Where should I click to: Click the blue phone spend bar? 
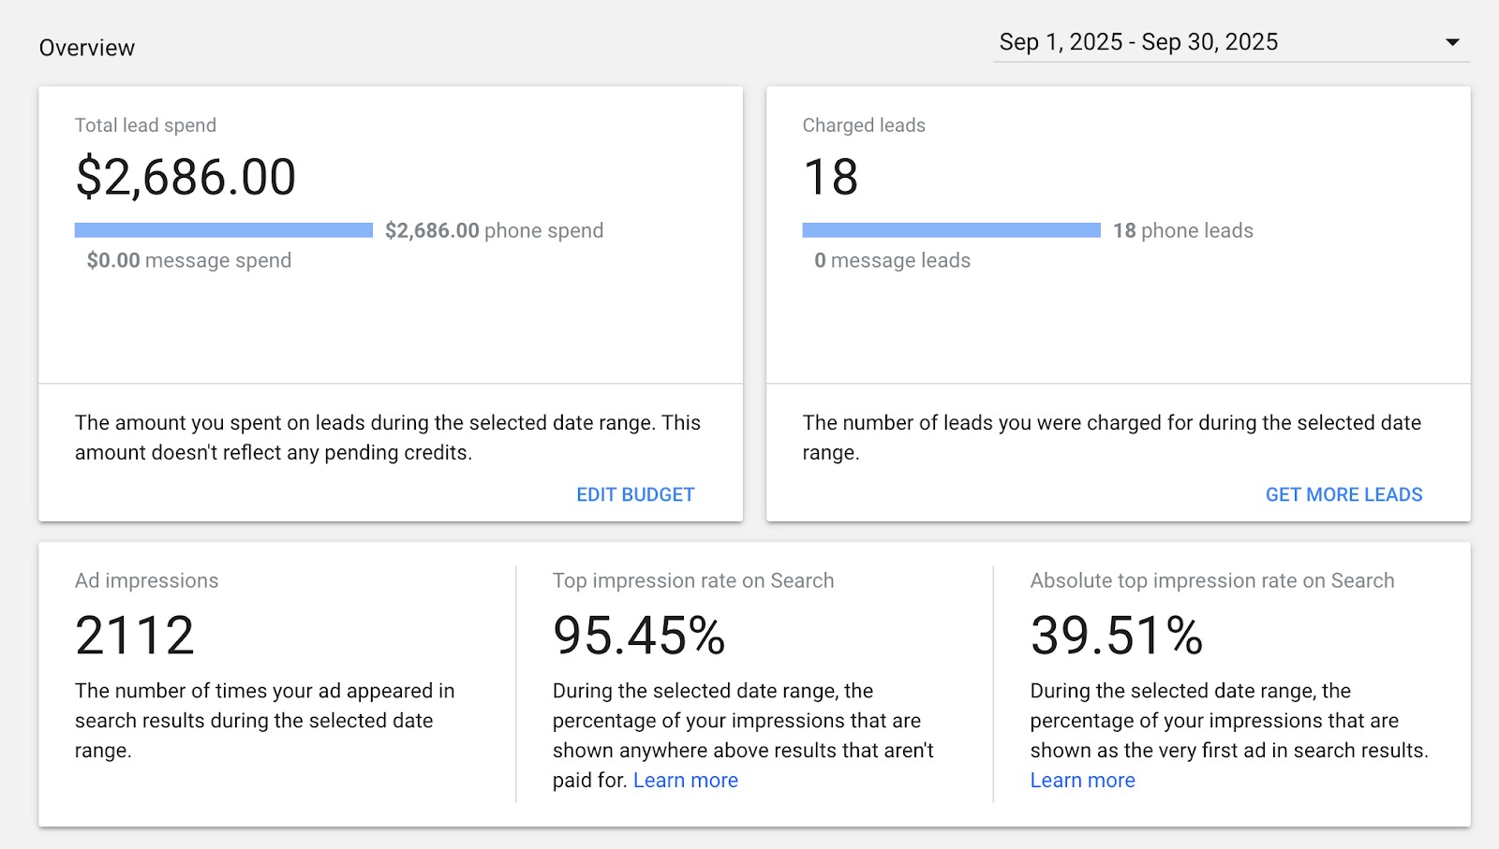(224, 230)
